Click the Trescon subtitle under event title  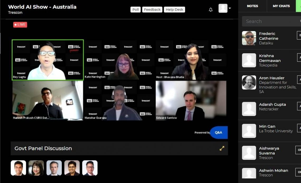coord(15,12)
